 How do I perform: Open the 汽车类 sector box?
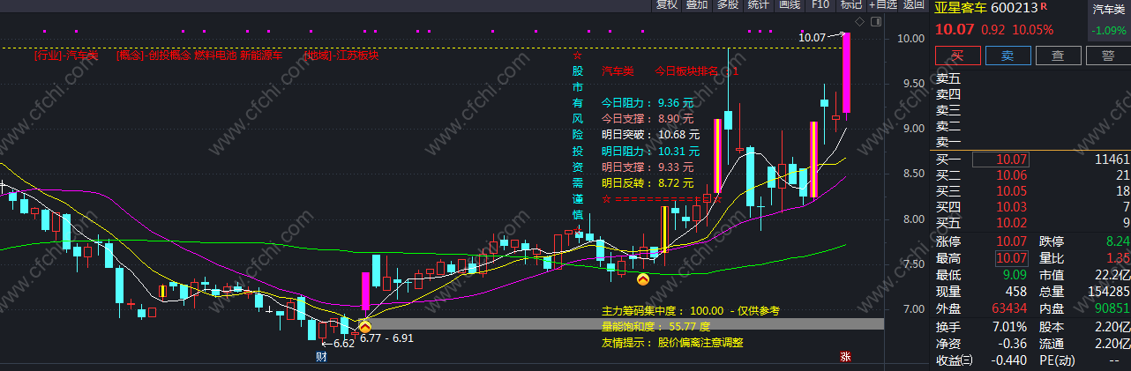(1108, 21)
